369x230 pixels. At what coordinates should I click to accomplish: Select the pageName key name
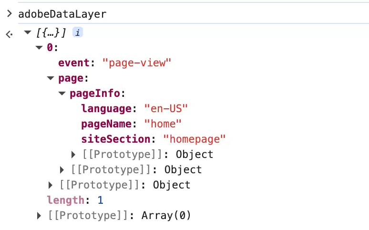pos(106,124)
